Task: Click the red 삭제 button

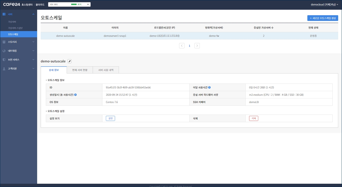Action: click(x=253, y=118)
